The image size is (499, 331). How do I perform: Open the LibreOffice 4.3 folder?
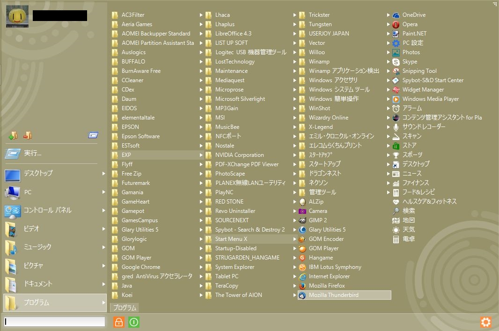click(x=250, y=34)
